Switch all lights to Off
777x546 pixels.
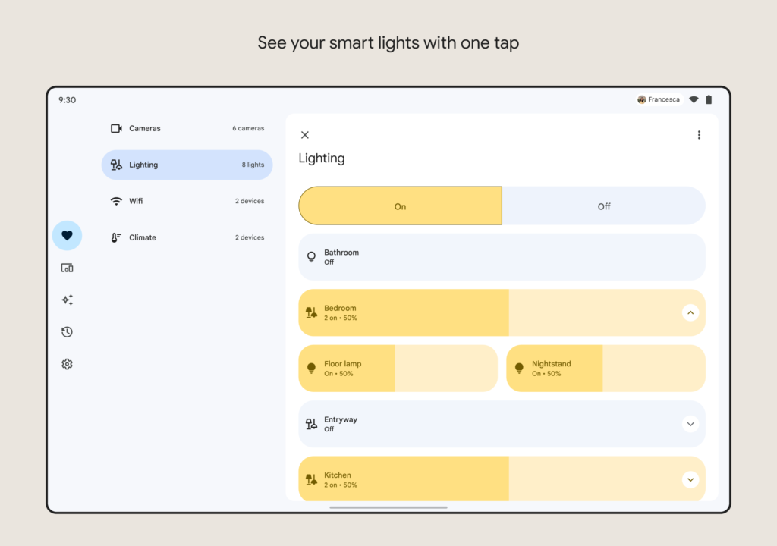[604, 206]
